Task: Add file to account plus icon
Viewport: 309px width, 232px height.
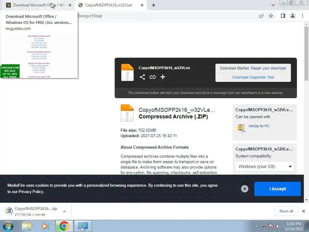Action: pyautogui.click(x=163, y=77)
